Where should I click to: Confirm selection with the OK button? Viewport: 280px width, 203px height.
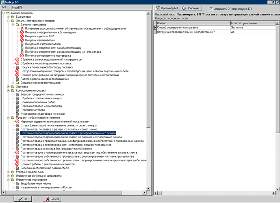[23, 199]
